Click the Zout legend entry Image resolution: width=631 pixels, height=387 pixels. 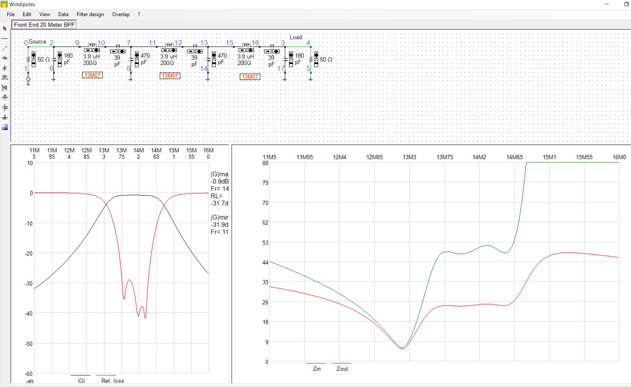point(342,368)
